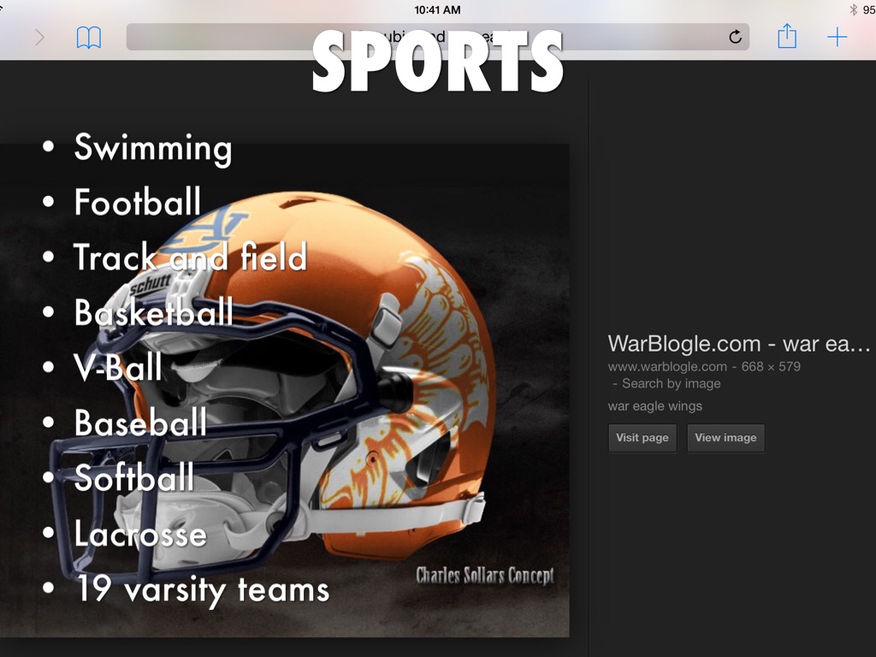Tap the Bluetooth status icon
876x657 pixels.
853,9
